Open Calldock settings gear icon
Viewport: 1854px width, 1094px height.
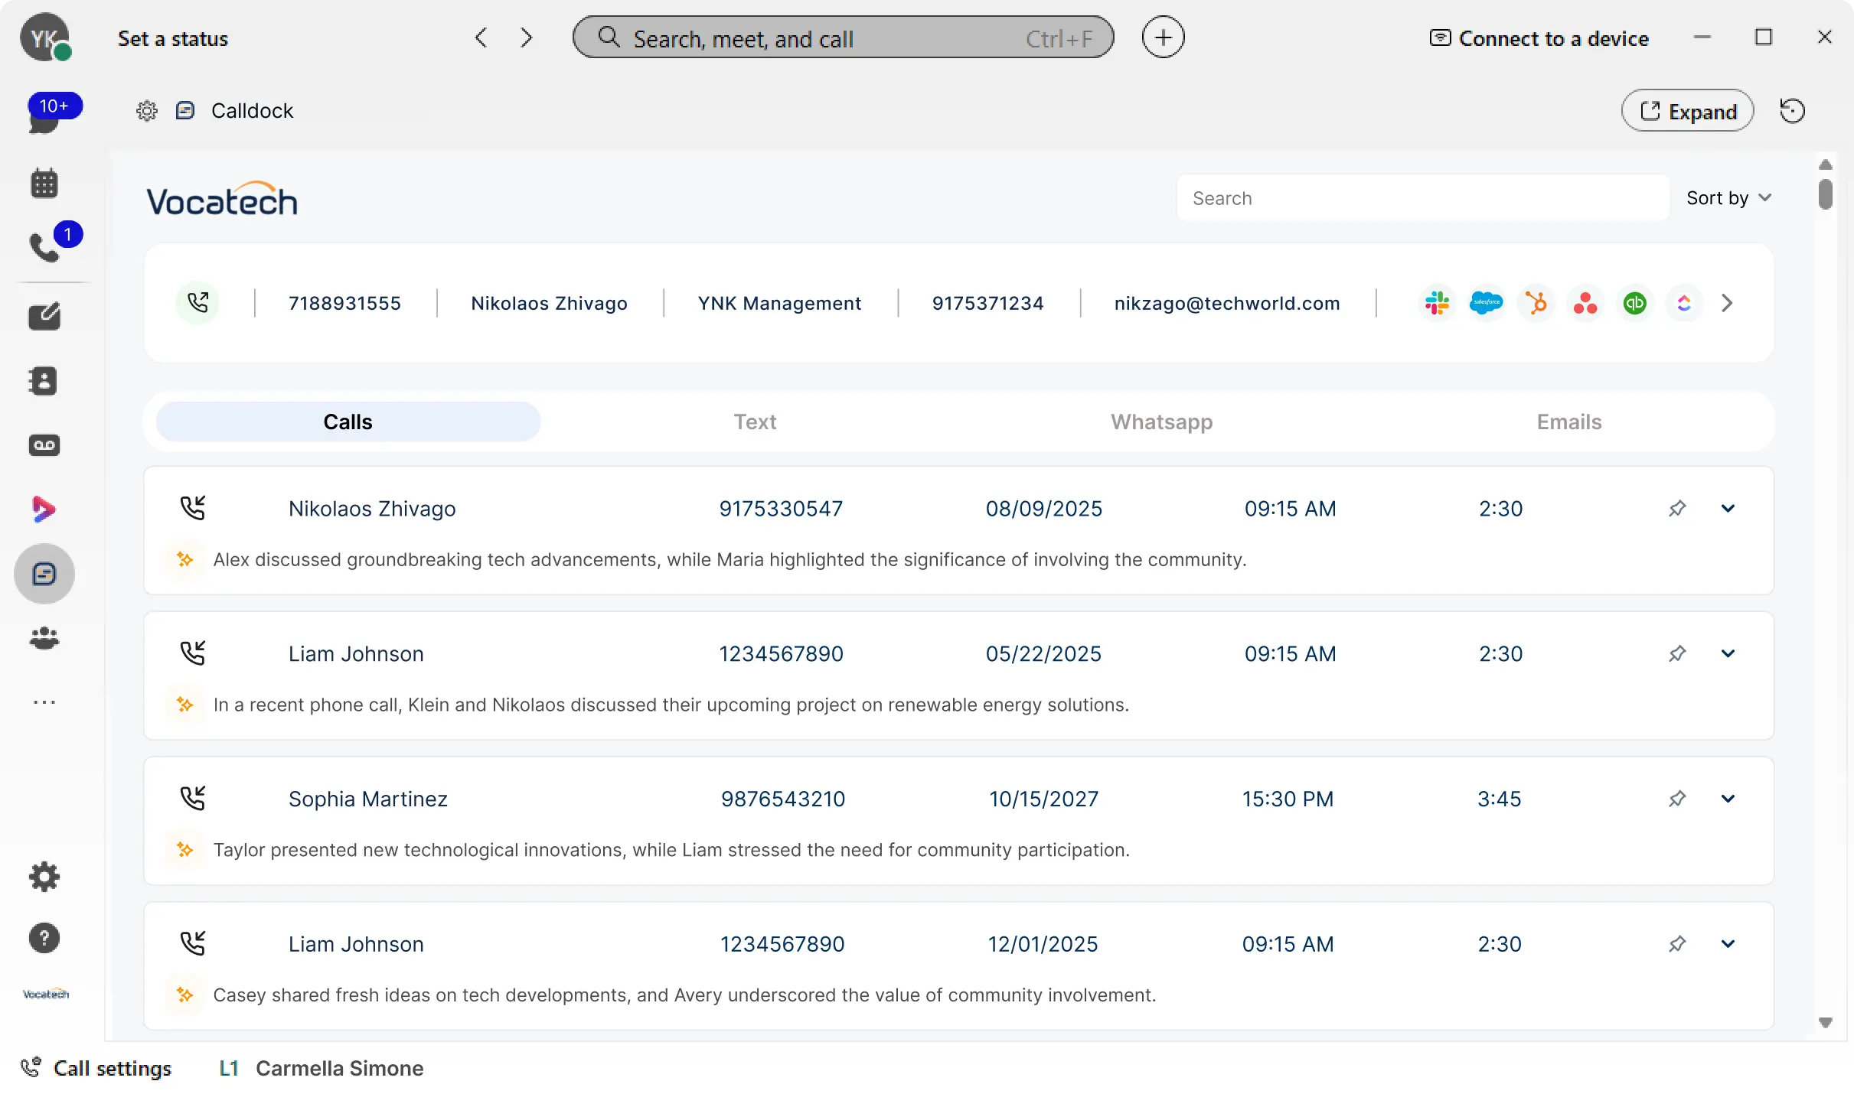click(146, 111)
